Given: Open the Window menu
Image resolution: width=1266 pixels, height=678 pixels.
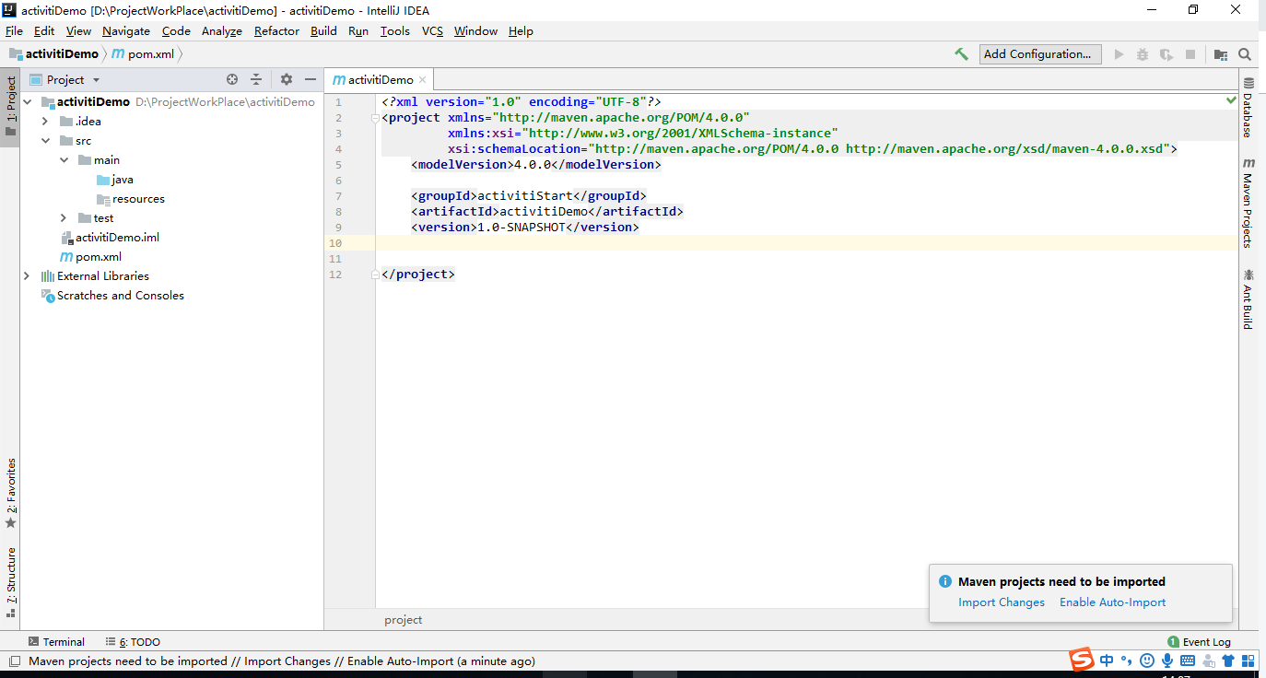Looking at the screenshot, I should click(475, 31).
